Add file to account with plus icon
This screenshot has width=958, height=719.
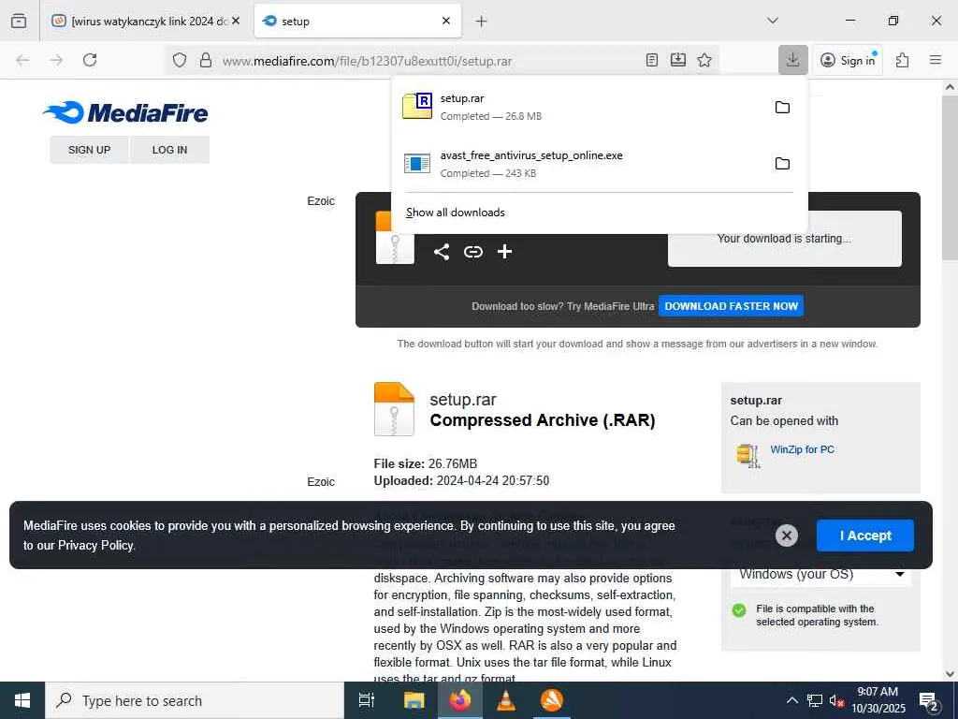(504, 252)
